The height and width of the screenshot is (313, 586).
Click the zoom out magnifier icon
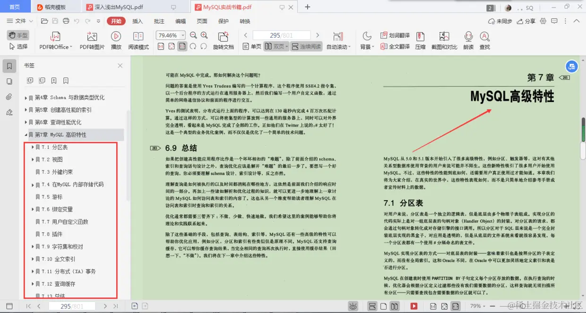coord(193,35)
